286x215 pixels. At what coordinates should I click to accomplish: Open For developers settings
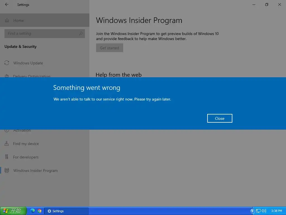tap(45, 157)
